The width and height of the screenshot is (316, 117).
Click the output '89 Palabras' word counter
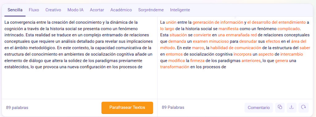[173, 107]
